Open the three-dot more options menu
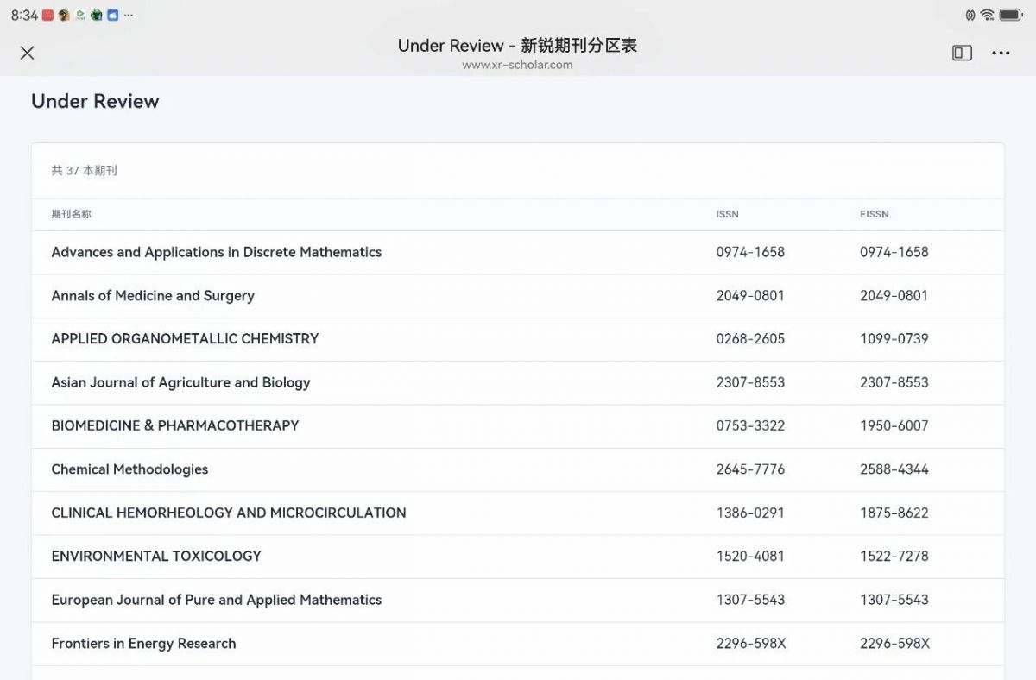Screen dimensions: 1036x680 click(x=1001, y=53)
